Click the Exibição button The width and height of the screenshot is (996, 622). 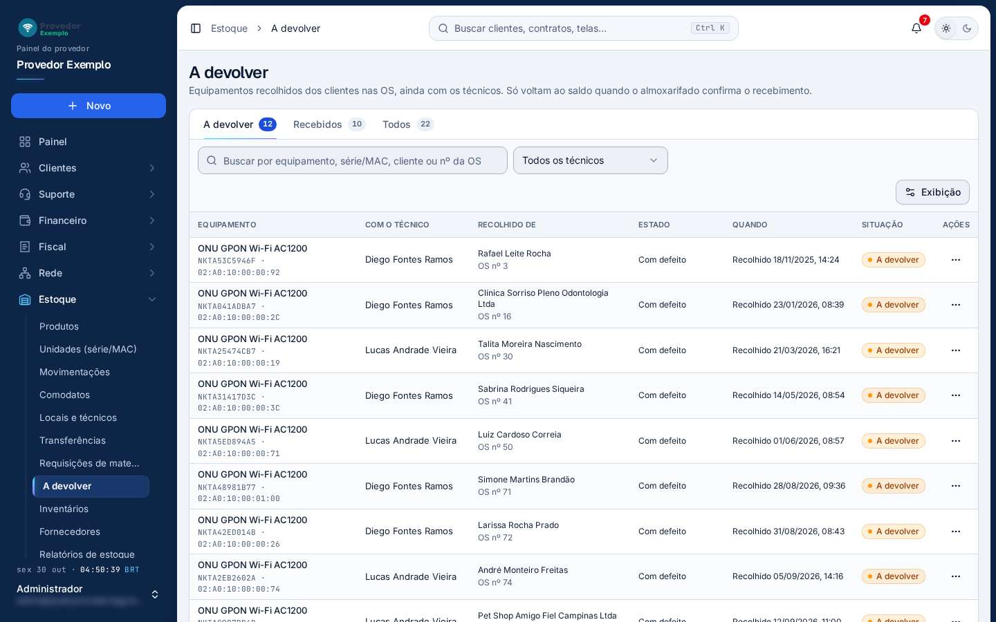click(x=932, y=192)
